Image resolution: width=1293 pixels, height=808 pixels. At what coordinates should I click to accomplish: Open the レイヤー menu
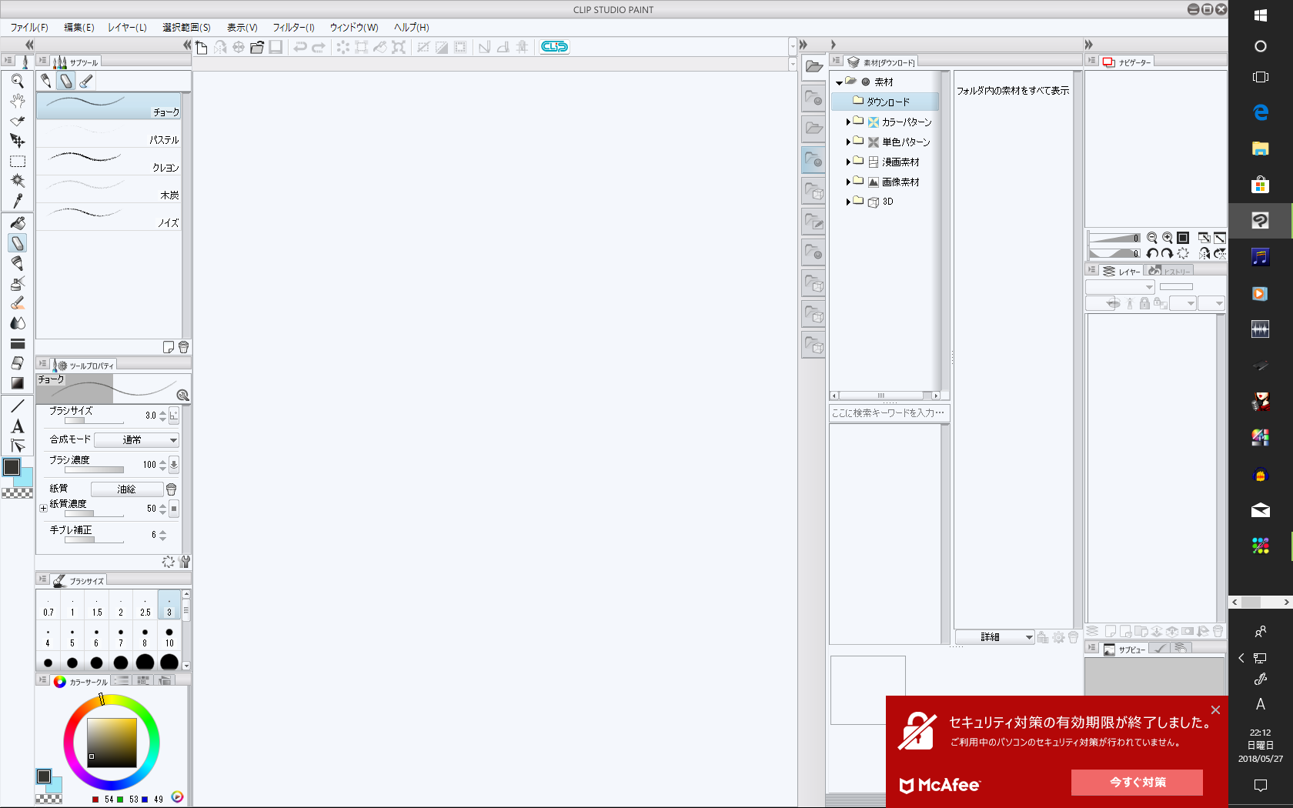127,27
